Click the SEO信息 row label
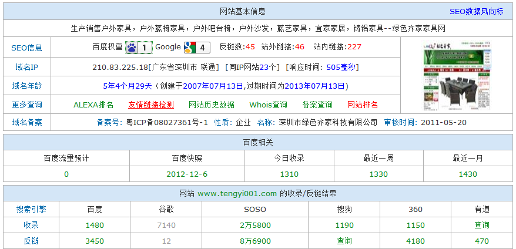The image size is (516, 249). (x=27, y=48)
